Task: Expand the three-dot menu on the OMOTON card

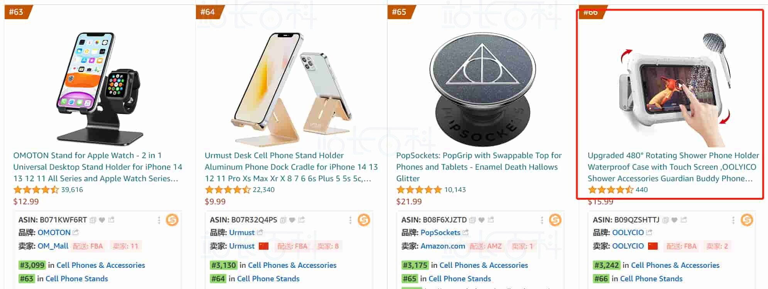Action: pyautogui.click(x=160, y=220)
